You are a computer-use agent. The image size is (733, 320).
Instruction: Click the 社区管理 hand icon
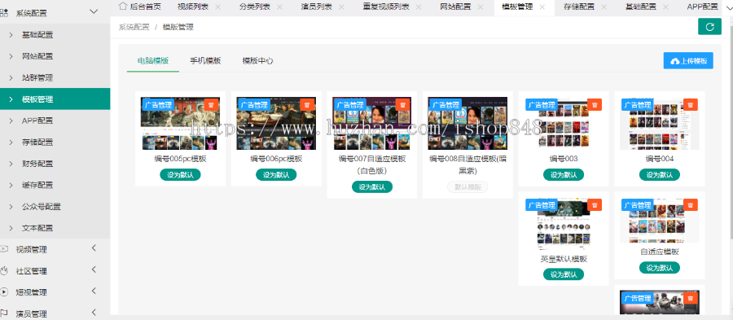(x=4, y=270)
